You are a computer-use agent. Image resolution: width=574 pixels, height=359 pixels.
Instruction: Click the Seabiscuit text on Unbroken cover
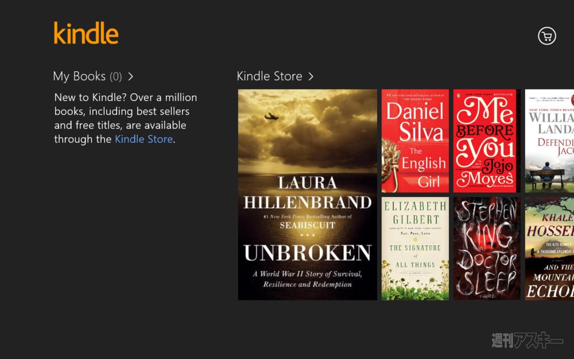(x=308, y=225)
